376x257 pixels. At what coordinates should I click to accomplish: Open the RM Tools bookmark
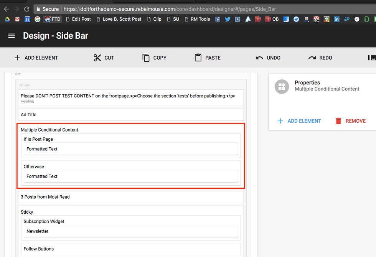tap(197, 19)
